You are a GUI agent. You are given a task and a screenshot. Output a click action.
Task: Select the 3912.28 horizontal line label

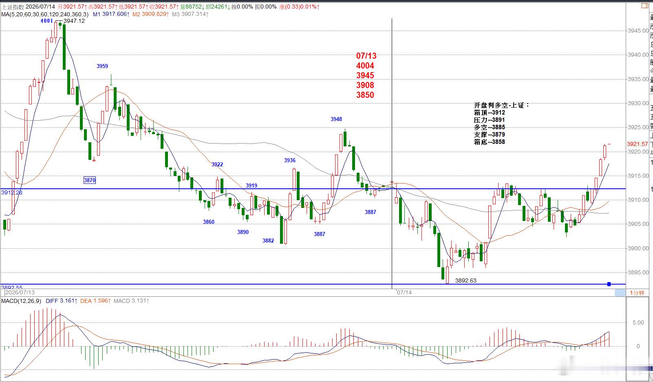[x=11, y=192]
